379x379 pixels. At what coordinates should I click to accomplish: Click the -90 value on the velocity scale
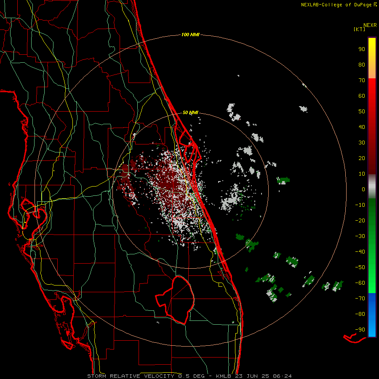pos(360,330)
